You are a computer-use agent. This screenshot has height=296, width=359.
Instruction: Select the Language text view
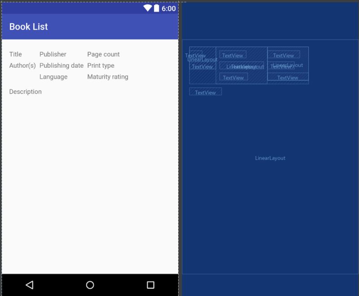click(54, 77)
